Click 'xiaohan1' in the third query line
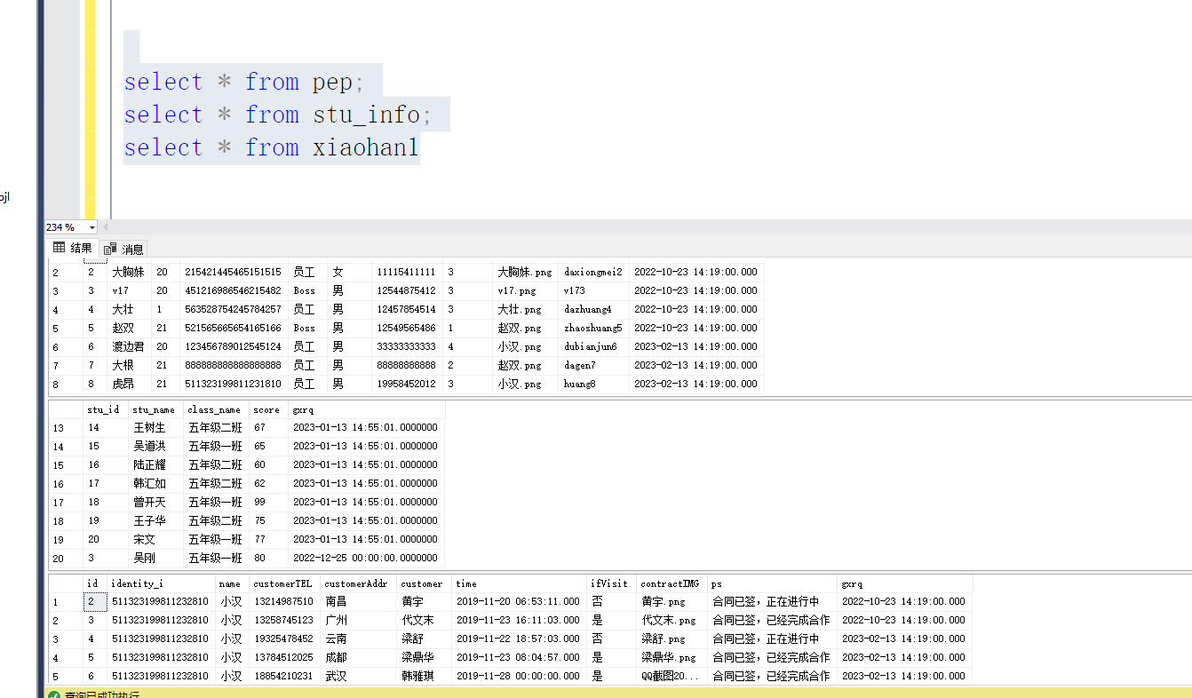 coord(365,147)
